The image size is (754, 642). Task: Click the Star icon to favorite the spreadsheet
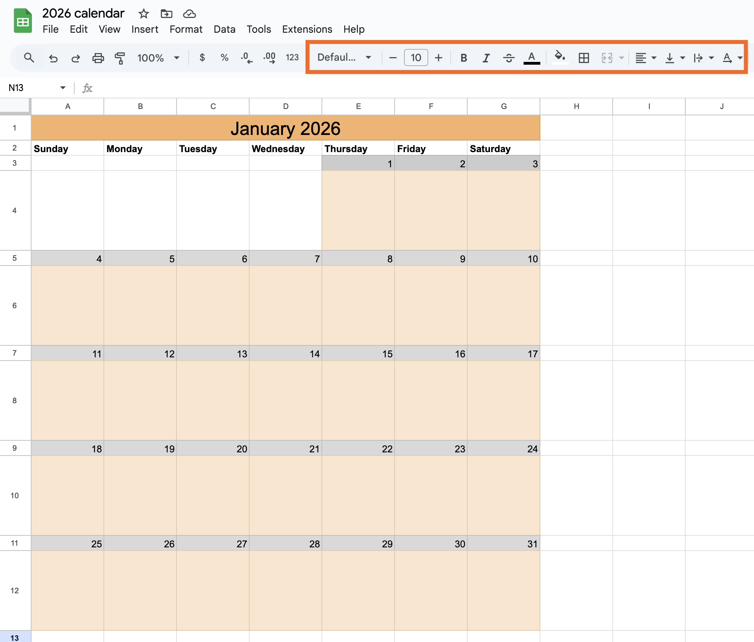(x=143, y=14)
